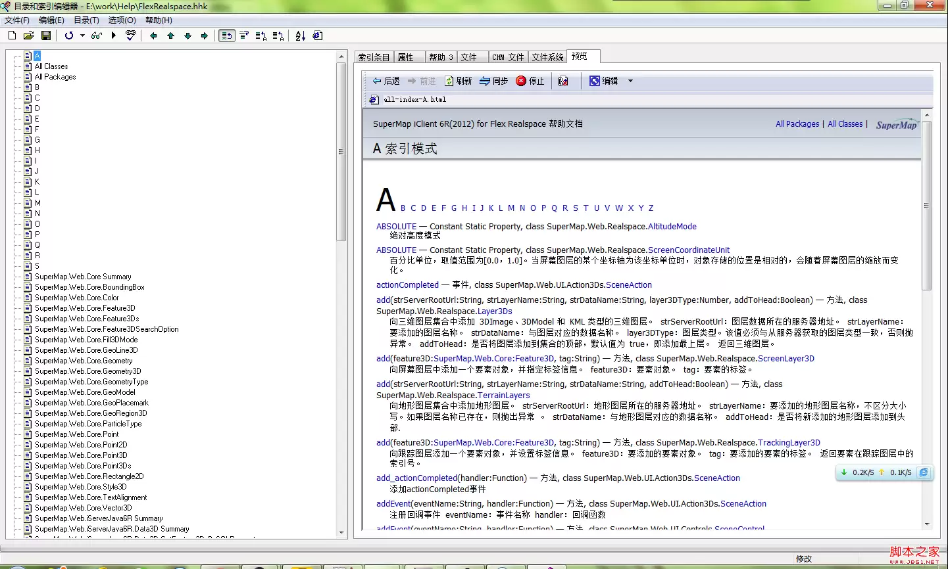Switch to the CHM 文件 tab
The height and width of the screenshot is (569, 948).
coord(508,57)
